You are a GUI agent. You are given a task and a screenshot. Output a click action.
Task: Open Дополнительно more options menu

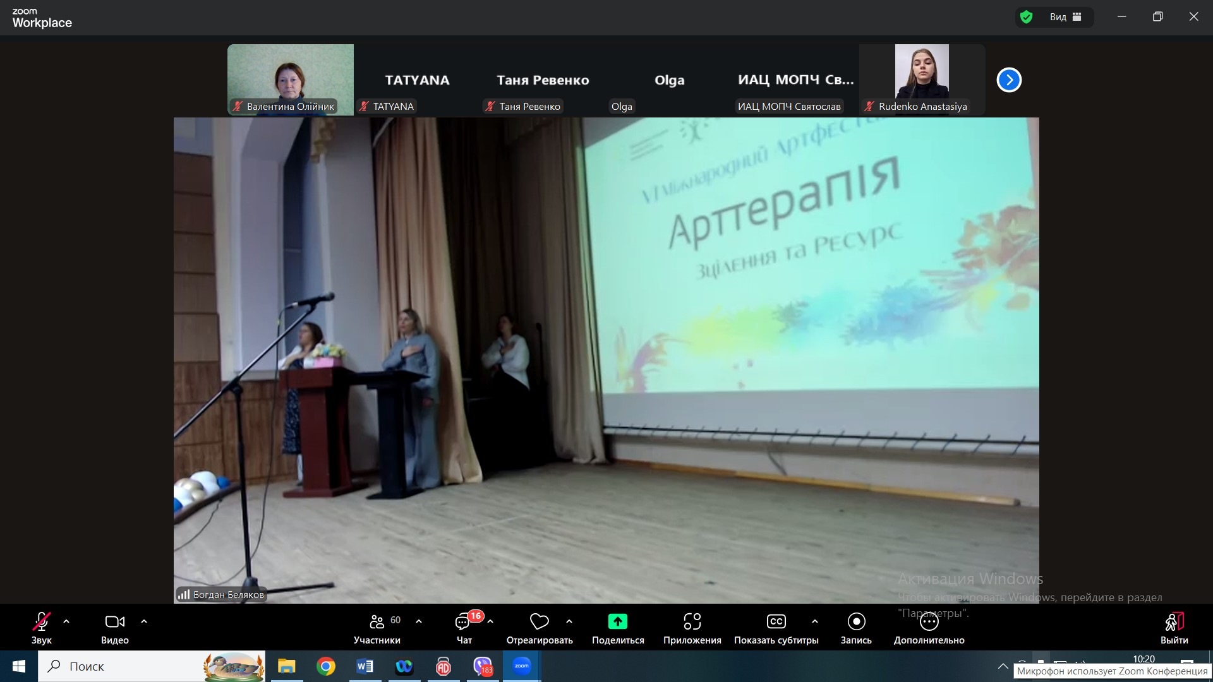[x=929, y=623]
